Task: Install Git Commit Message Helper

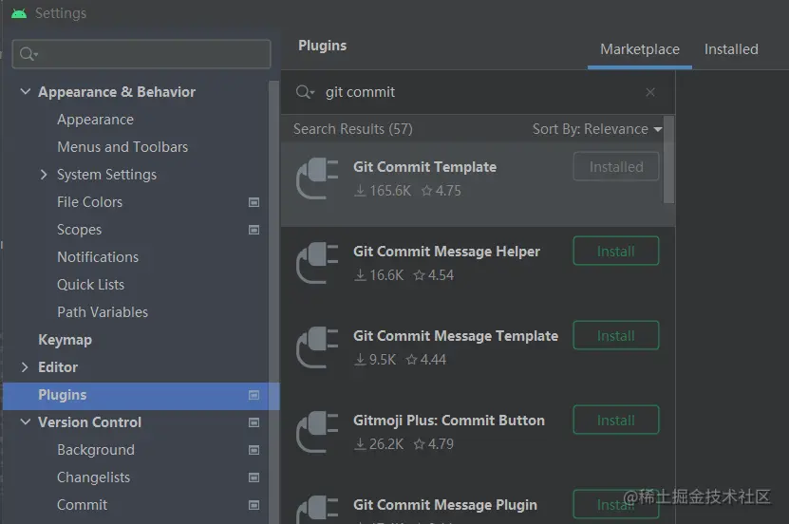Action: click(x=615, y=252)
